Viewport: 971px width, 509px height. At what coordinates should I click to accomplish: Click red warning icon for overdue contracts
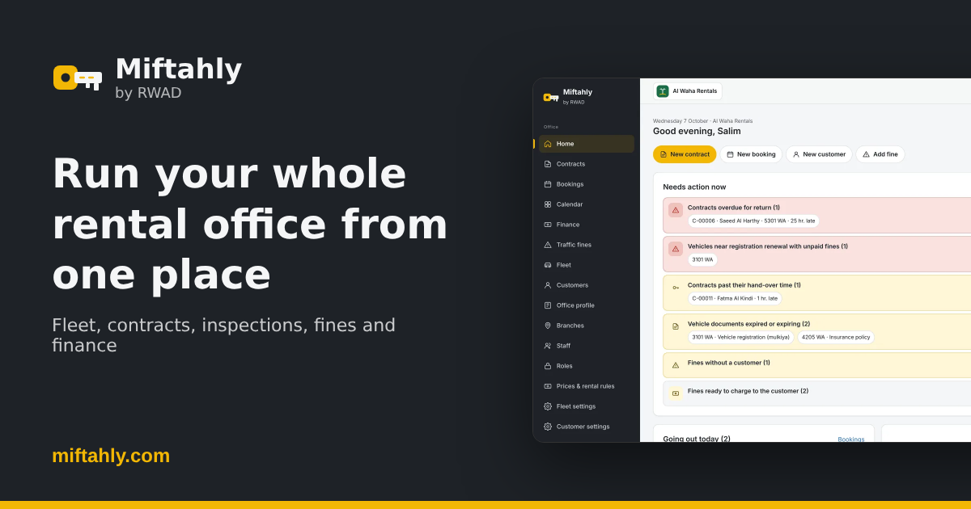coord(676,210)
